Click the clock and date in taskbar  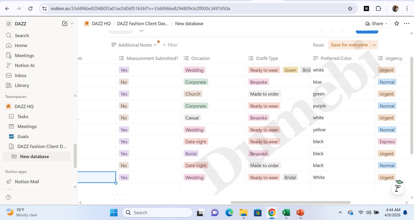(393, 212)
